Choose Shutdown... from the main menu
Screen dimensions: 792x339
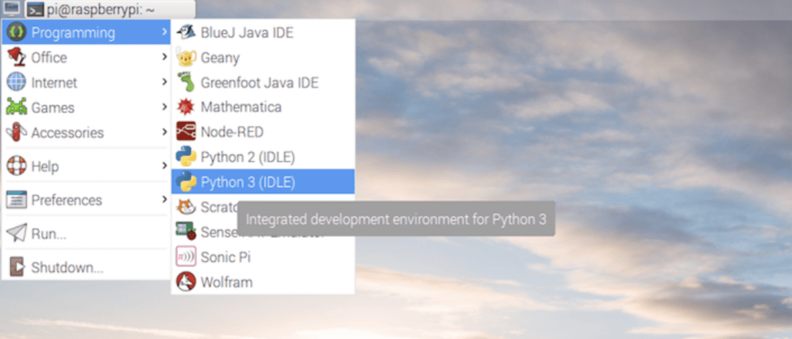tap(87, 267)
